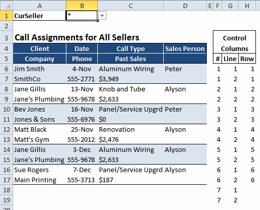Select row 12 header
Image resolution: width=260 pixels, height=210 pixels.
click(7, 129)
